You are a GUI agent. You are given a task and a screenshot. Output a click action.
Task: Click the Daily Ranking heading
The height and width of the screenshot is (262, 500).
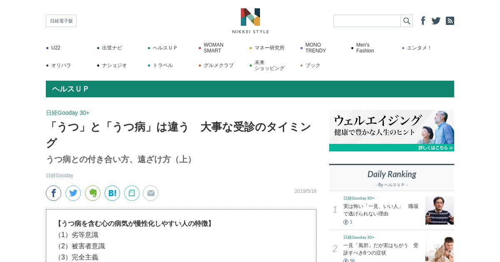pos(392,174)
